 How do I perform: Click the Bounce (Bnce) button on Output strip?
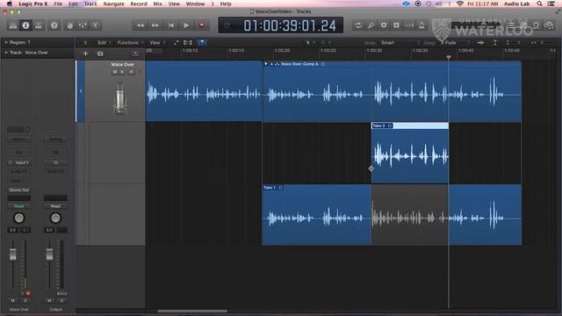click(61, 293)
